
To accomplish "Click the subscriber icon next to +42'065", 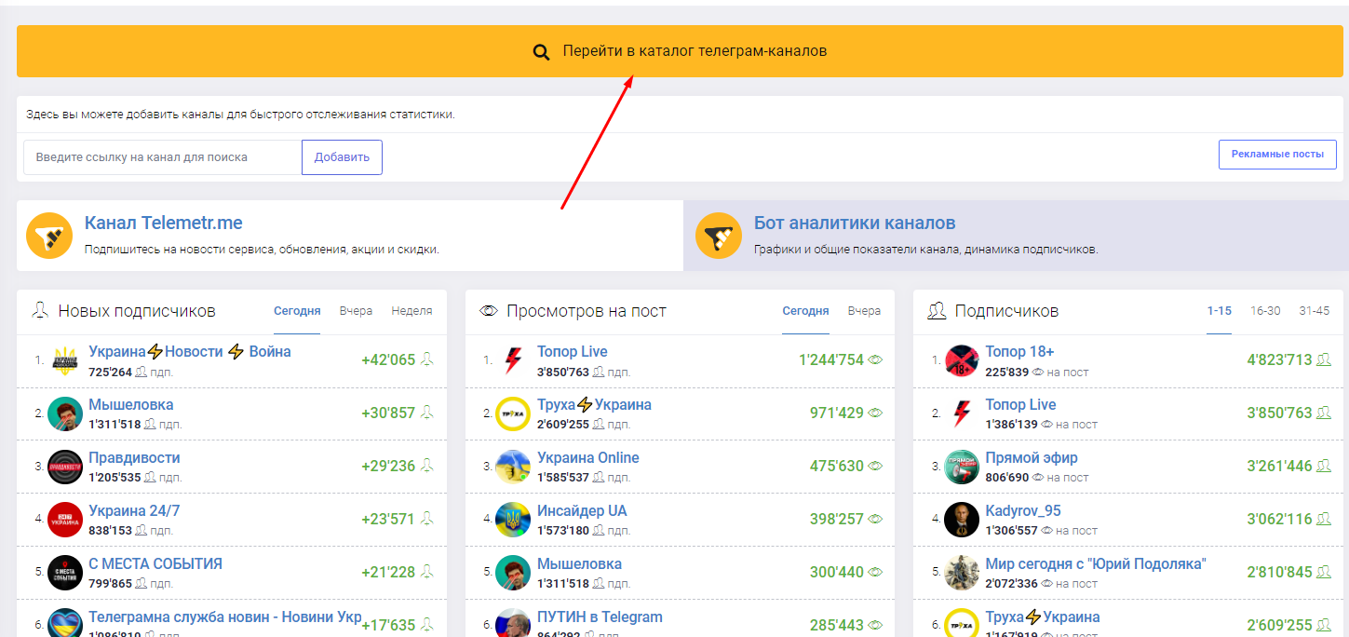I will pyautogui.click(x=427, y=359).
